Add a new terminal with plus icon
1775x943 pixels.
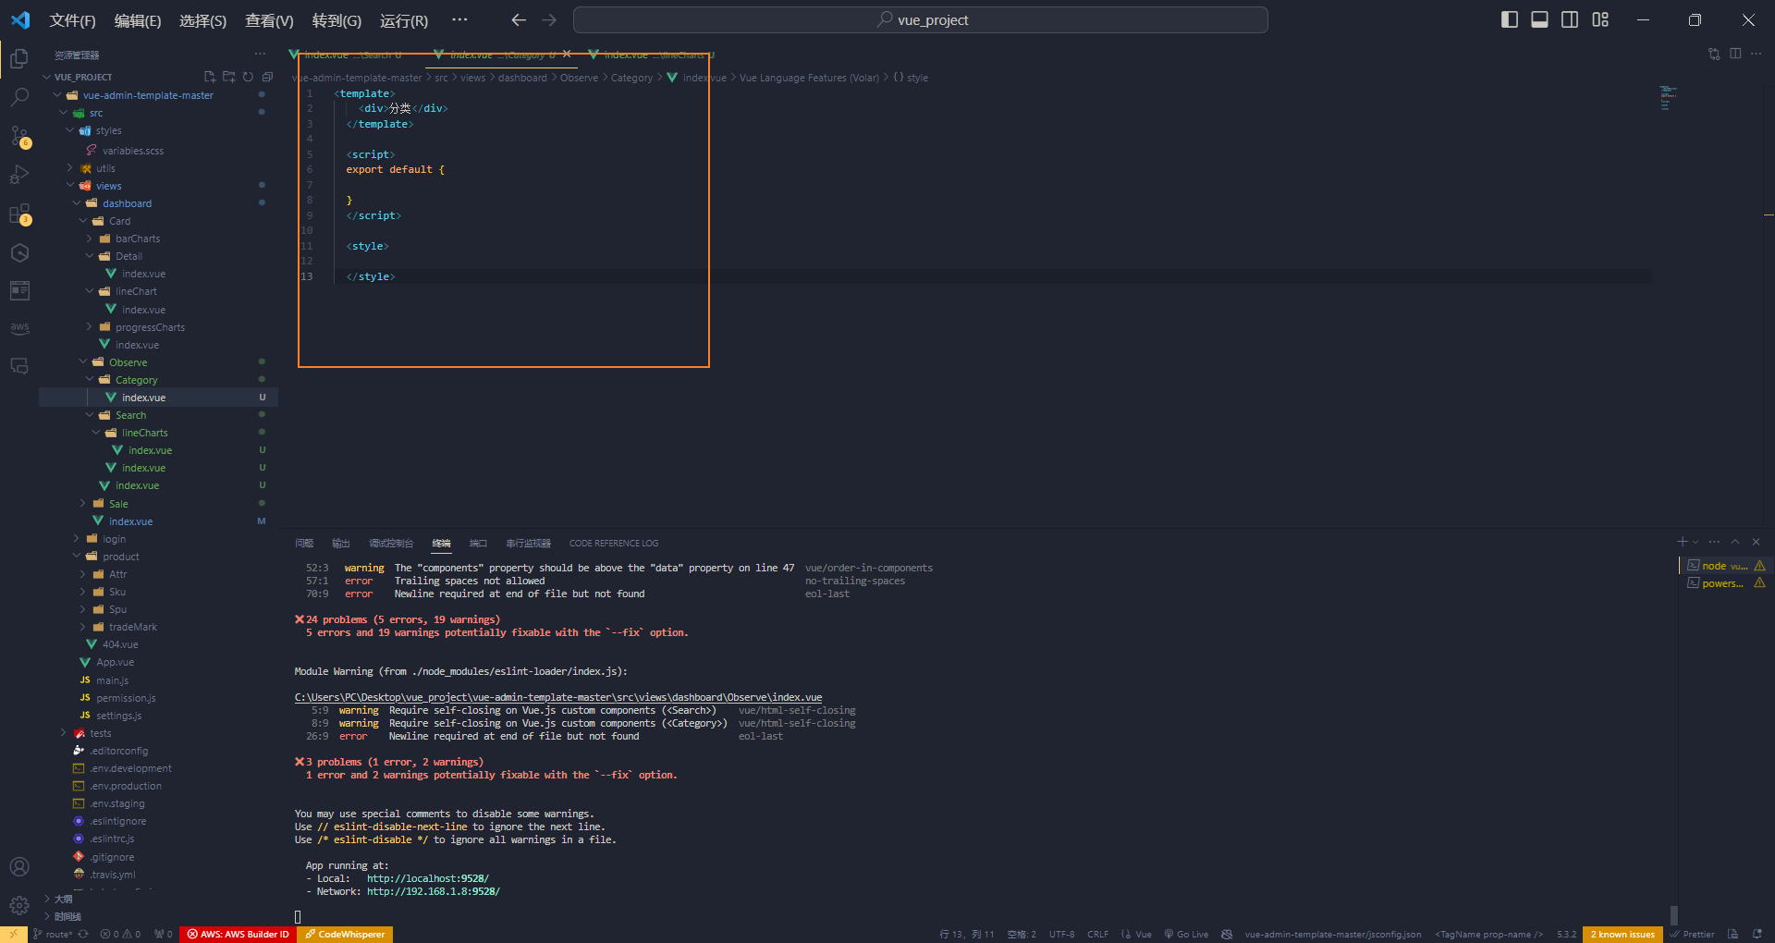pyautogui.click(x=1682, y=542)
